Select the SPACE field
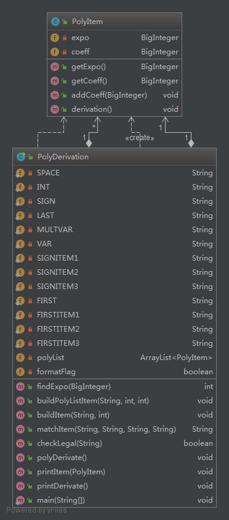The height and width of the screenshot is (520, 229). point(114,173)
